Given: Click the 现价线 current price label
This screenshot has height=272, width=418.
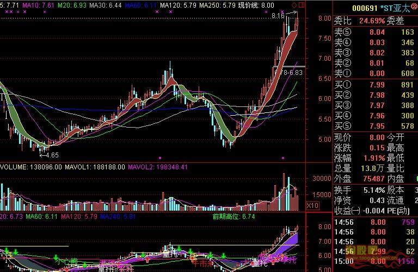Looking at the screenshot, I should tap(257, 5).
